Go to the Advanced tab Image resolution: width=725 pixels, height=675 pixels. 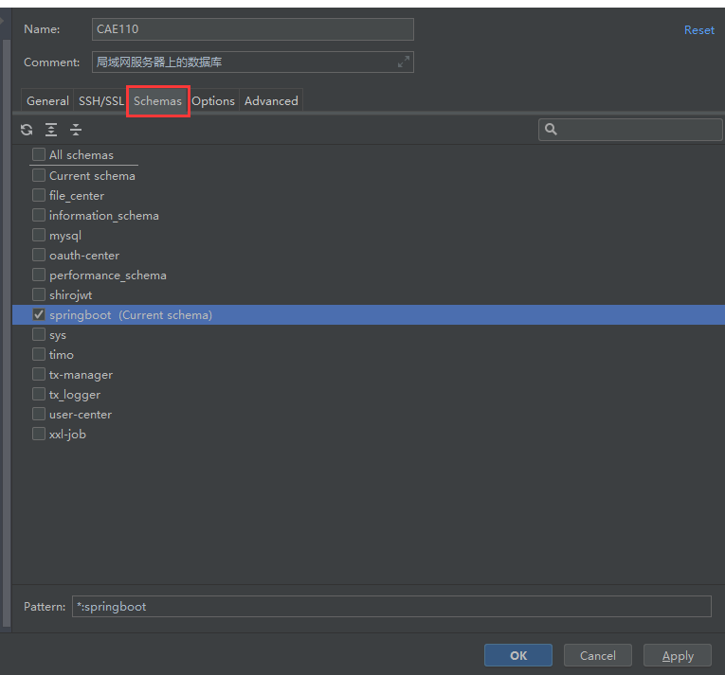click(271, 100)
